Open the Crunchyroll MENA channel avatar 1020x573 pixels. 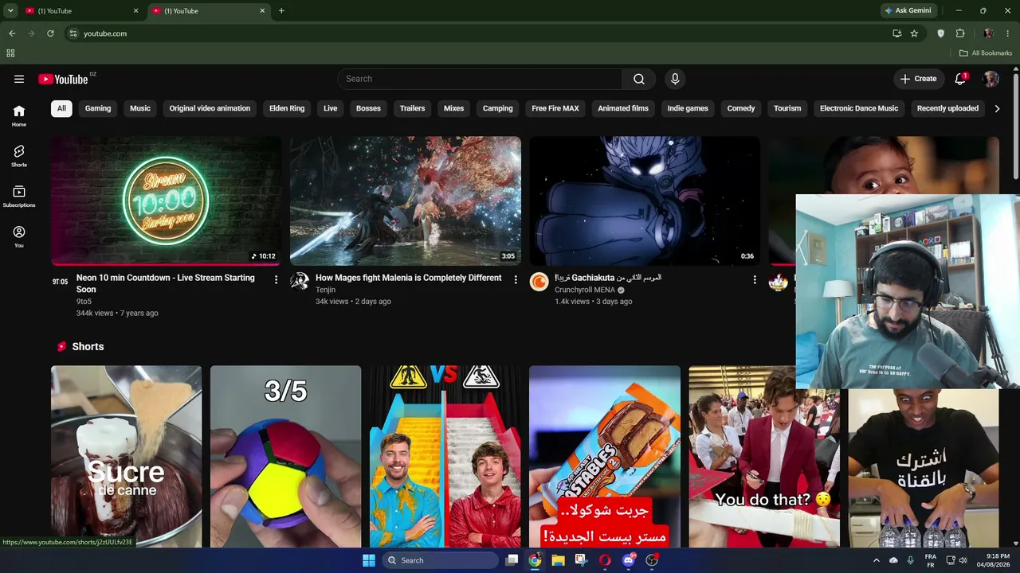point(539,281)
